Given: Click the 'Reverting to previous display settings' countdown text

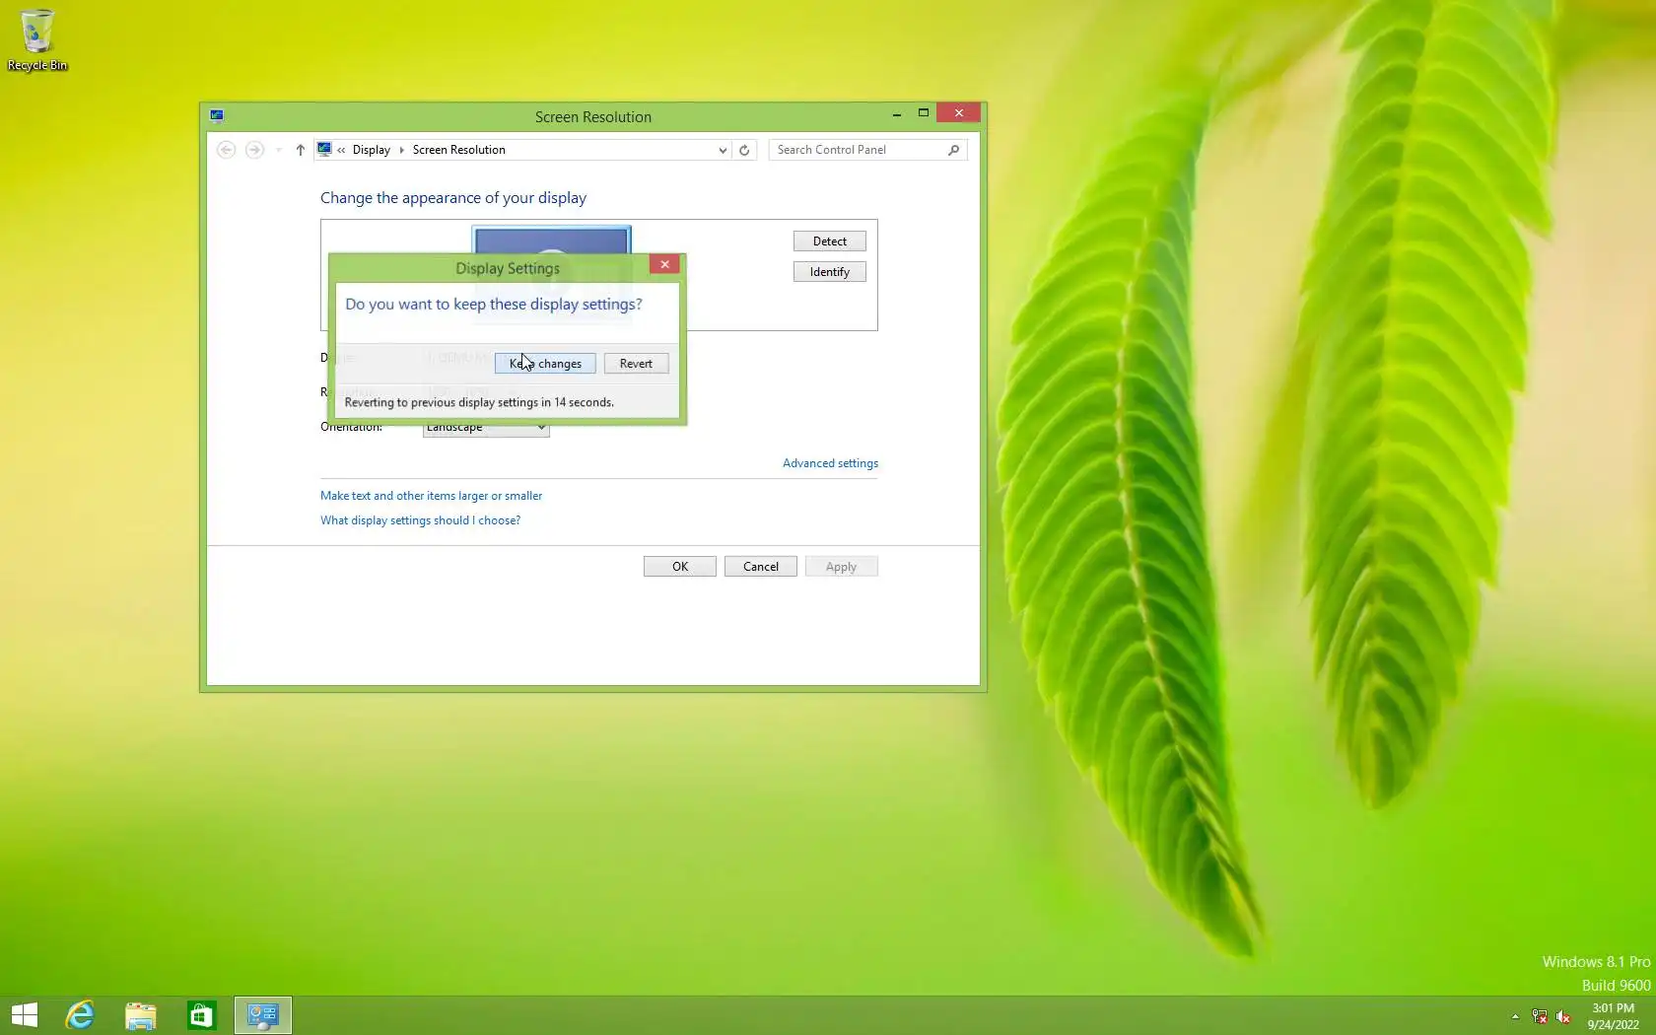Looking at the screenshot, I should point(479,402).
